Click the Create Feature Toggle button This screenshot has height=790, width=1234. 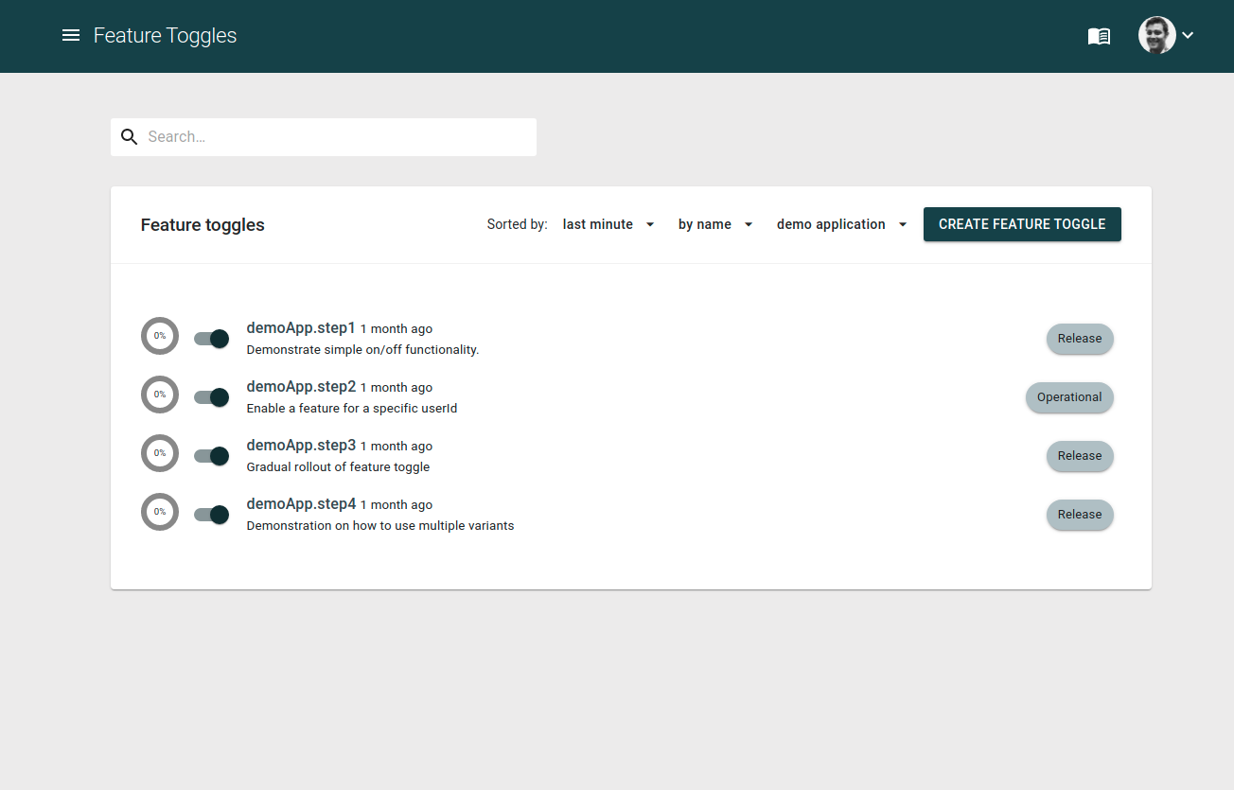pyautogui.click(x=1022, y=224)
